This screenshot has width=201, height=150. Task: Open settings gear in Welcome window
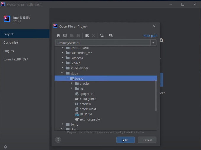click(5, 147)
